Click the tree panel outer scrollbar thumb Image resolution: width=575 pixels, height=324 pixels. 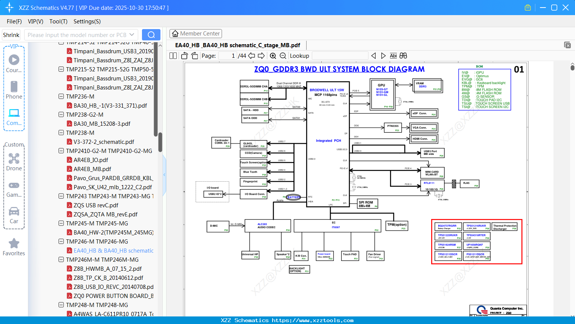pyautogui.click(x=160, y=142)
